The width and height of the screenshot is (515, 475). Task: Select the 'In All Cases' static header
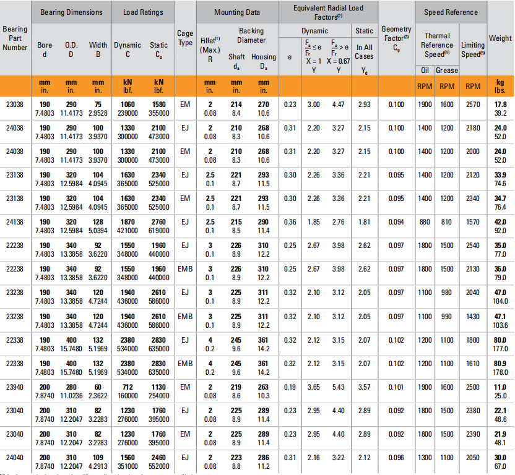click(364, 52)
